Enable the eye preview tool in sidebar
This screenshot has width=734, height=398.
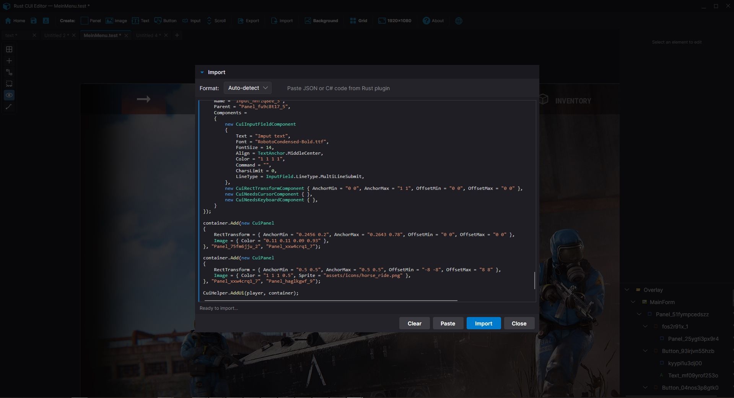pos(9,95)
